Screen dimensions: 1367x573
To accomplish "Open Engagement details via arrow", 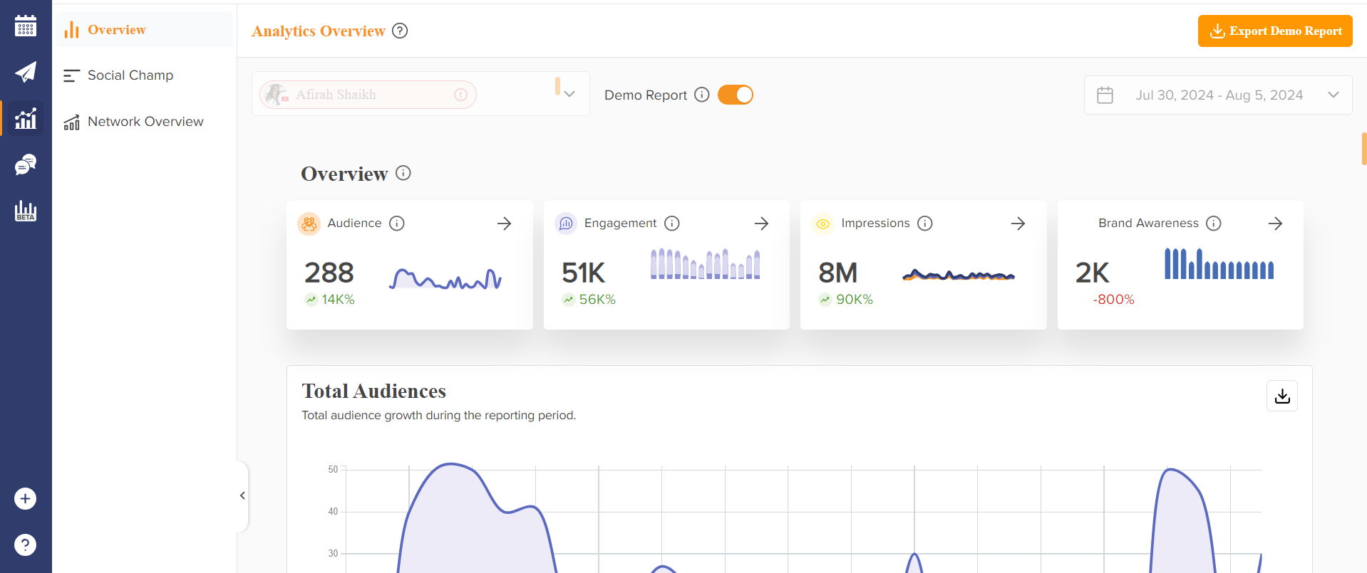I will [x=761, y=224].
